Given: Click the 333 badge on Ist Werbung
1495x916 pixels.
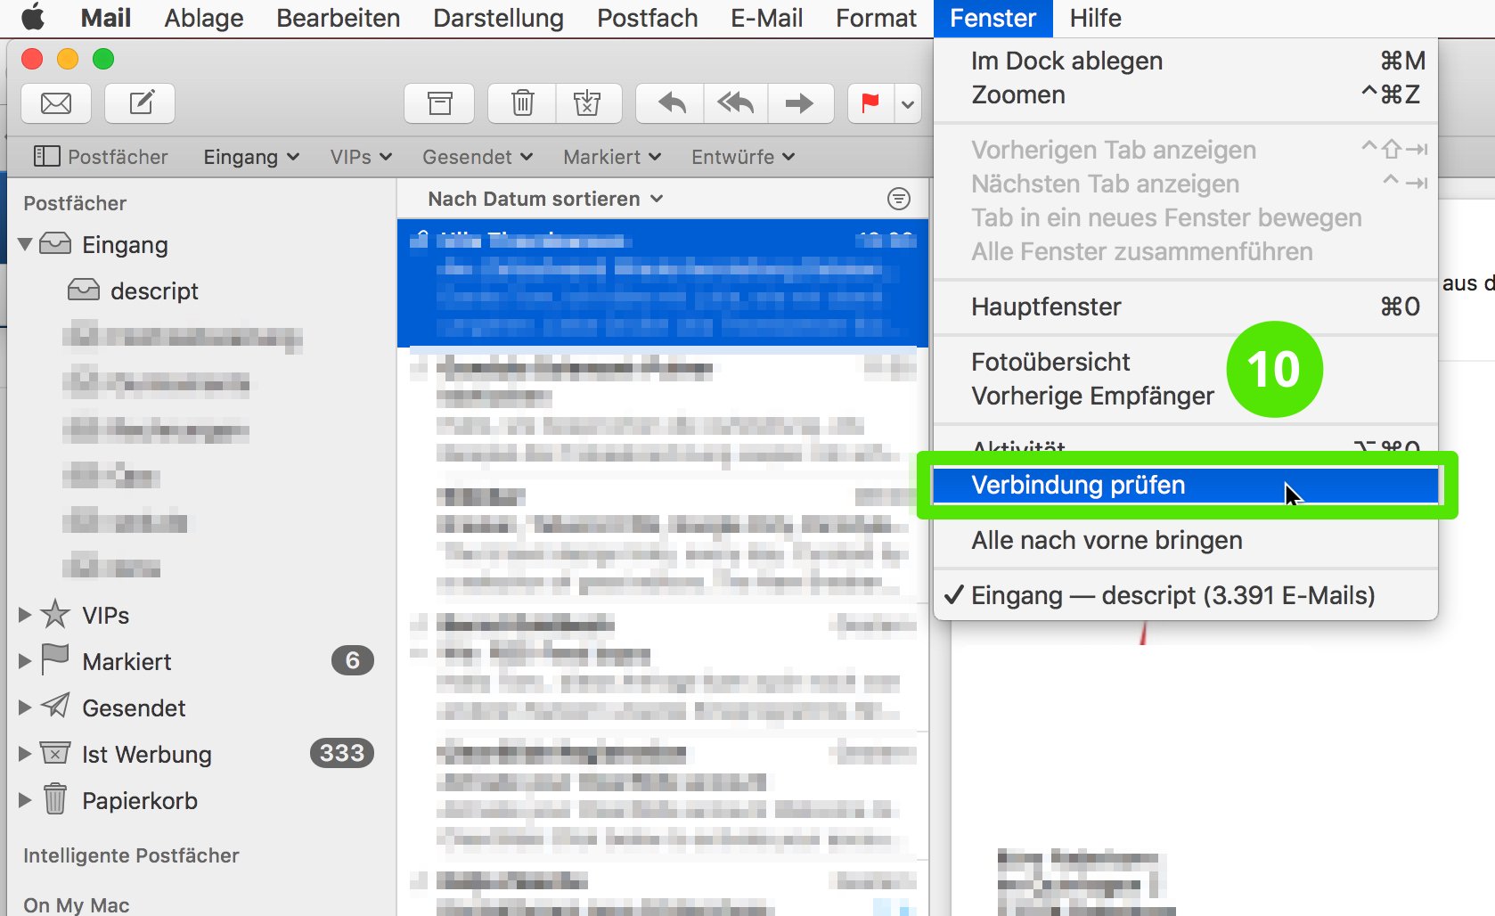Looking at the screenshot, I should [342, 753].
